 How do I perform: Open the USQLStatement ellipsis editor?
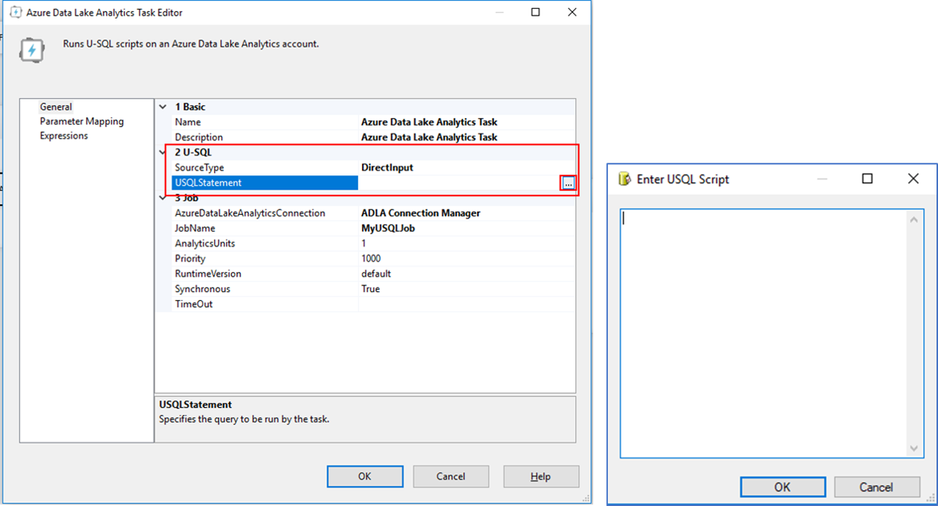(568, 182)
